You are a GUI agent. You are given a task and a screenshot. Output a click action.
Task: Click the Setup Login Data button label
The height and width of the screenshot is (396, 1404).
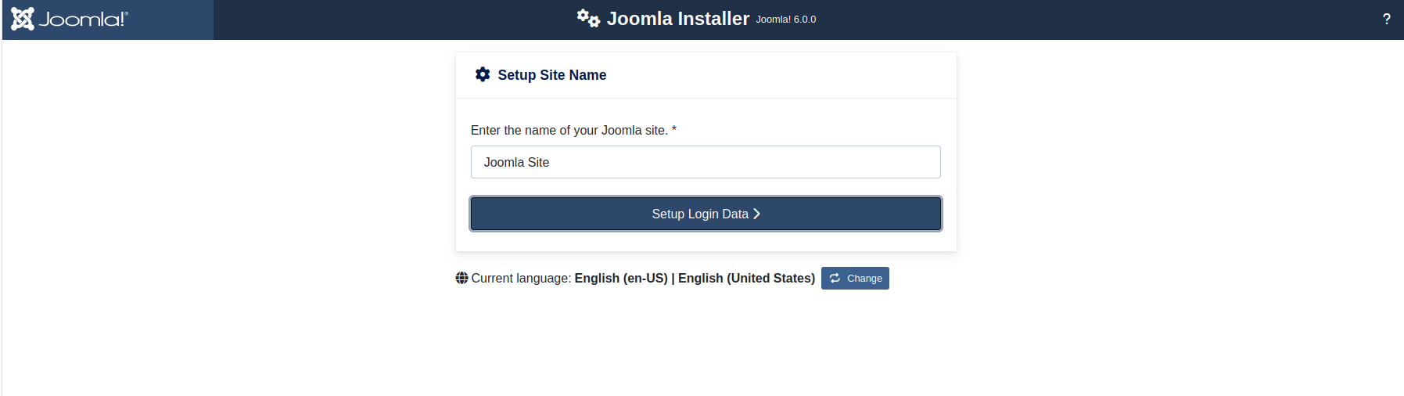[699, 214]
